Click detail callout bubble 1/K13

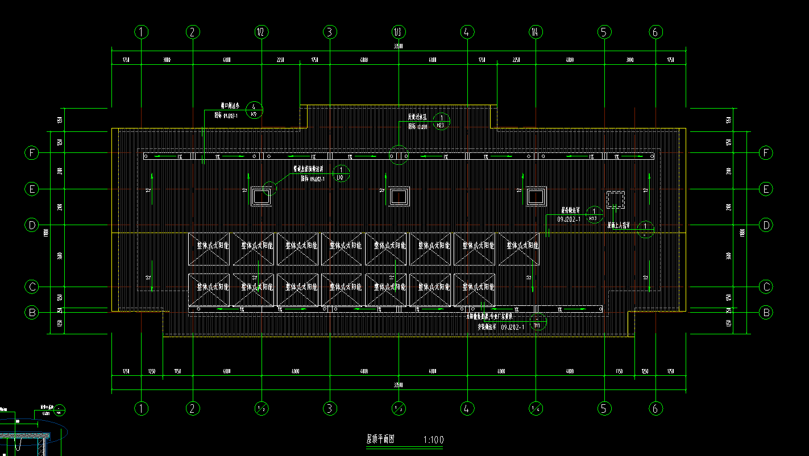click(x=594, y=214)
